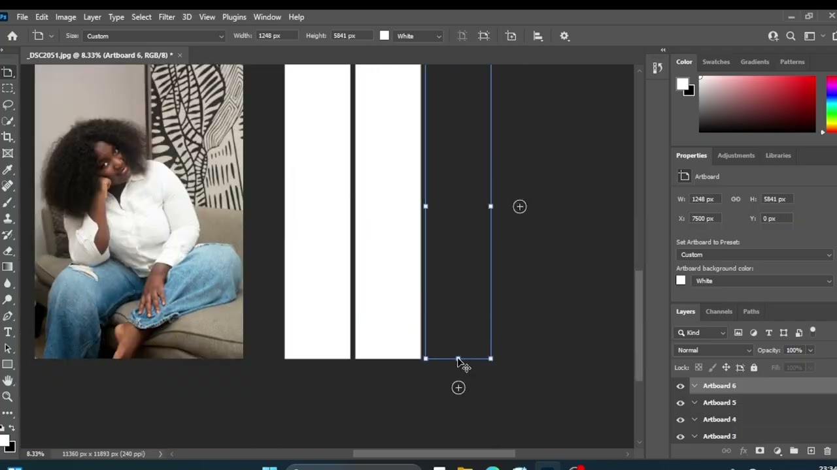The width and height of the screenshot is (837, 470).
Task: Open the layer Kind filter dropdown
Action: [701, 333]
